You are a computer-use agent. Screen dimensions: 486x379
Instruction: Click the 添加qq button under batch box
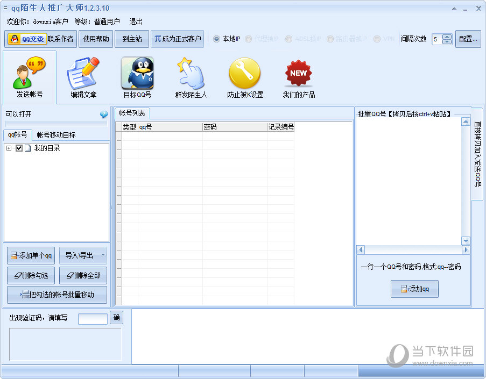(x=414, y=289)
